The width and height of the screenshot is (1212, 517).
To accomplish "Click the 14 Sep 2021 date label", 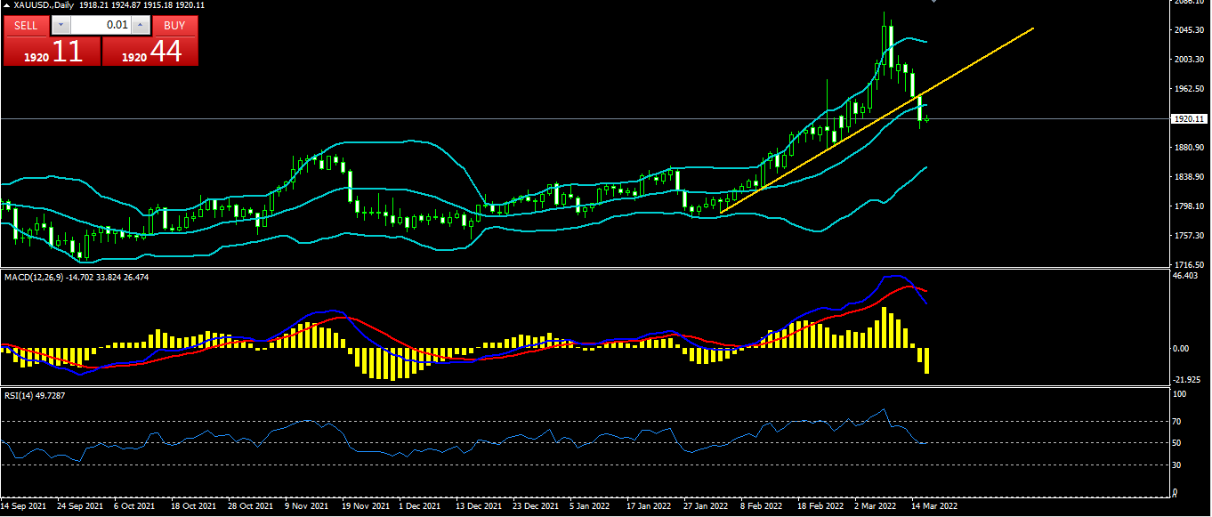I will coord(24,505).
